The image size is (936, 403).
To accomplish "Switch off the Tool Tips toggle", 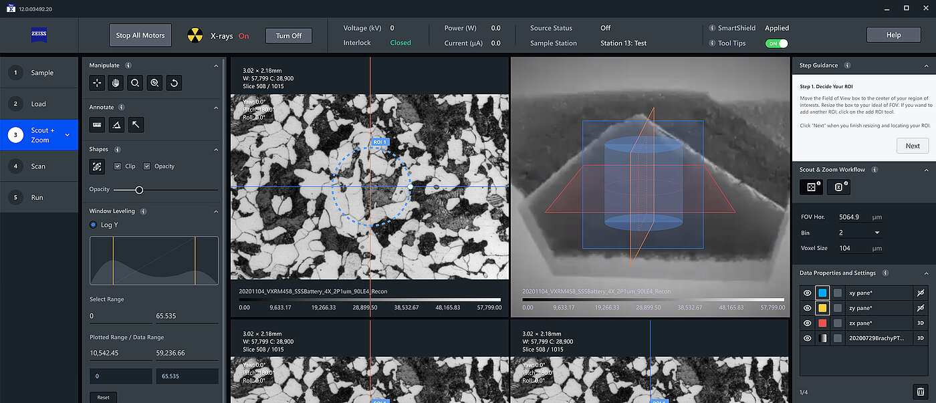I will pos(776,43).
